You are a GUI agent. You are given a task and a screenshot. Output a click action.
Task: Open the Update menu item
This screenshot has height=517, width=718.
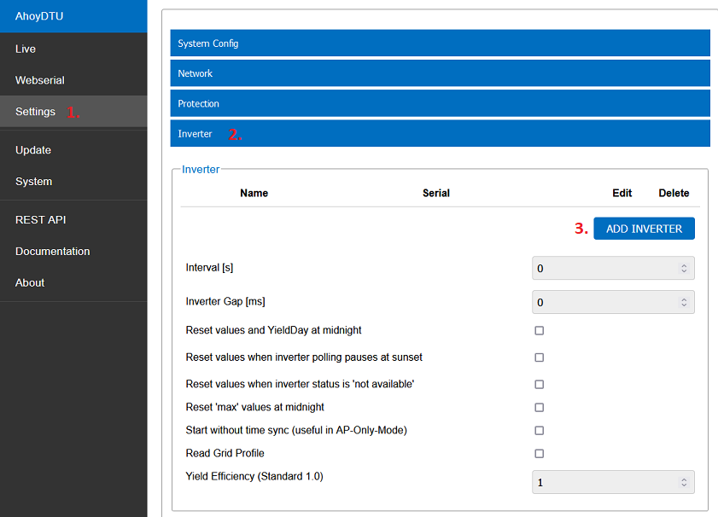[33, 150]
